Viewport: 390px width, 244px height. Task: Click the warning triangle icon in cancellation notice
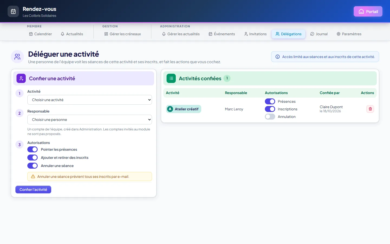(x=33, y=176)
